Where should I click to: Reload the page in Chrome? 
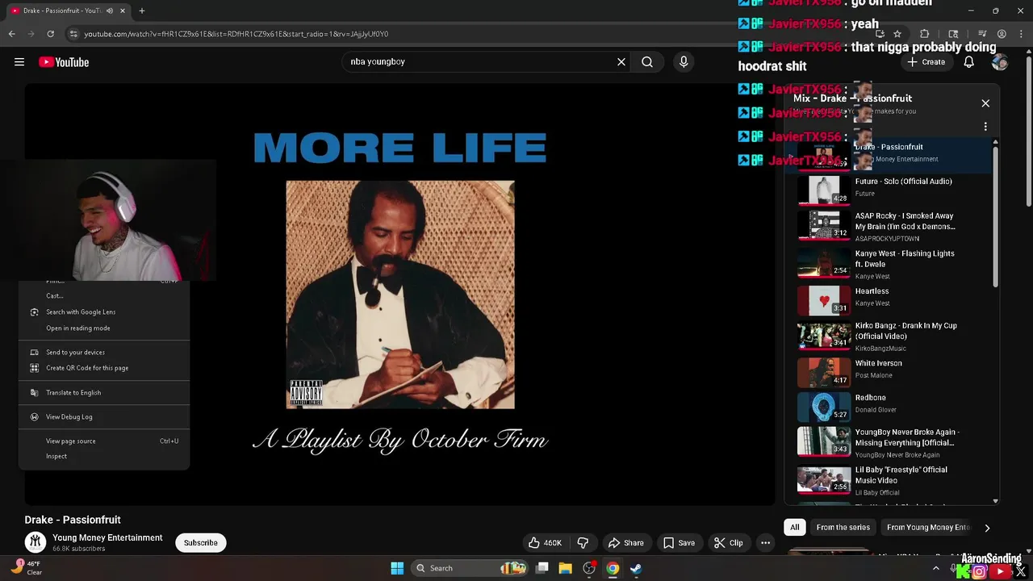point(50,34)
